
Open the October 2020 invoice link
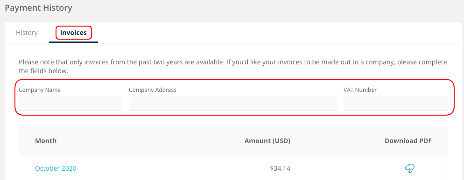56,168
